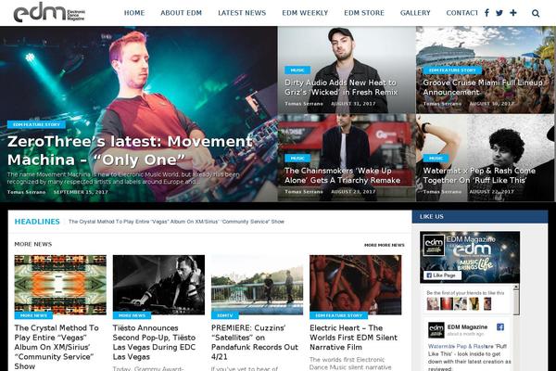The width and height of the screenshot is (556, 371).
Task: Open the Contact menu item
Action: click(462, 13)
